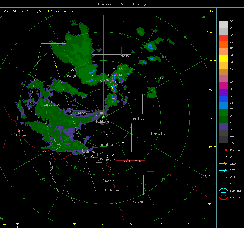Click the yellow diamond marker above Calgary
Image resolution: width=244 pixels, height=228 pixels.
(107, 156)
